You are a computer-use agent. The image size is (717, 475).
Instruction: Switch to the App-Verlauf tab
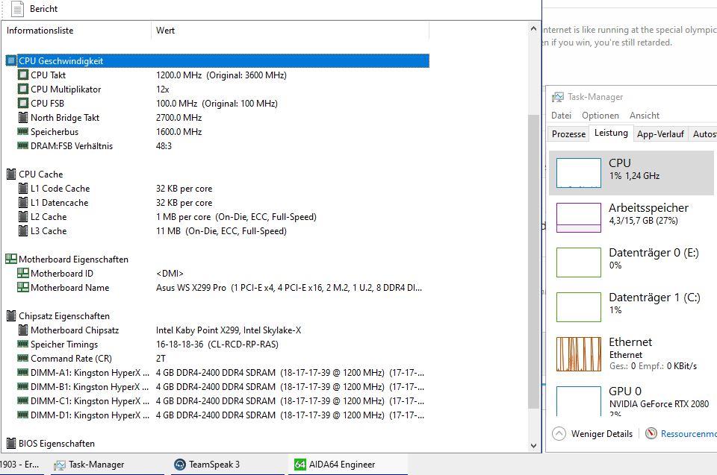tap(660, 133)
